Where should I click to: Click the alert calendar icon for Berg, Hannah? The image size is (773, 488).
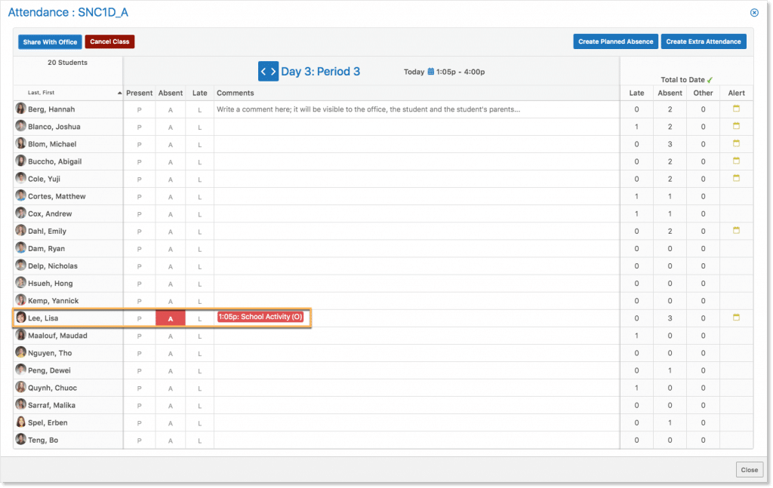point(736,109)
